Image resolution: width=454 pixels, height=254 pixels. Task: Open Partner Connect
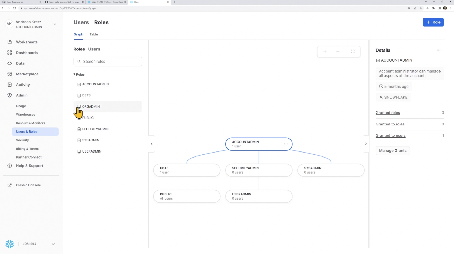29,157
